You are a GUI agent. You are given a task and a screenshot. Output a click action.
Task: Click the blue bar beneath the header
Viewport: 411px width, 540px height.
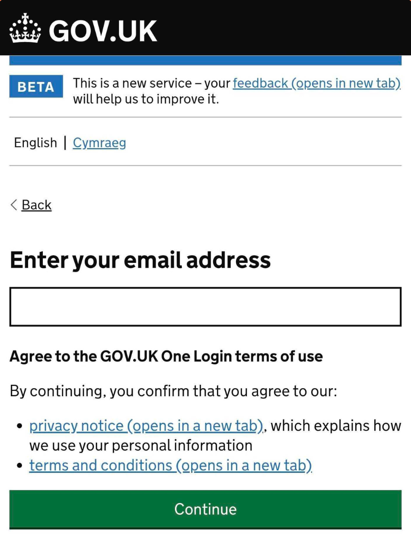205,60
